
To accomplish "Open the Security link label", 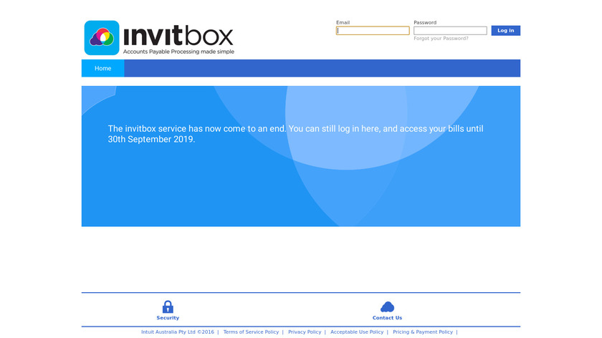I will click(168, 318).
